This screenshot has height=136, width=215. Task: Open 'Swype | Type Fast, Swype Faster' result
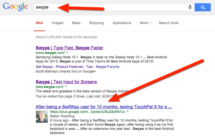[x=70, y=48]
